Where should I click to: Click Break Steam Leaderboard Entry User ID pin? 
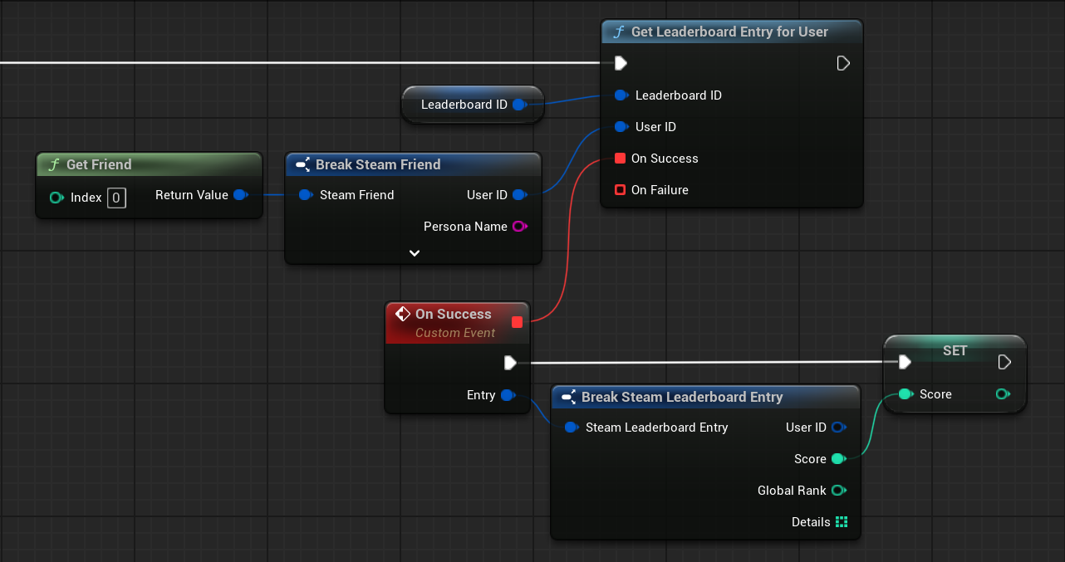838,428
